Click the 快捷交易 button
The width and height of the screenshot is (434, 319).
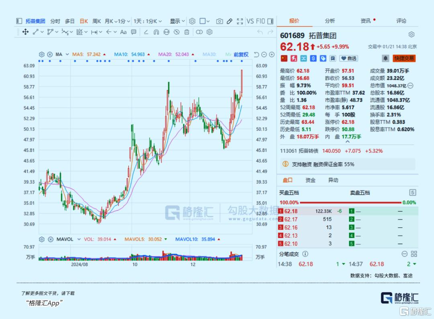(404, 58)
